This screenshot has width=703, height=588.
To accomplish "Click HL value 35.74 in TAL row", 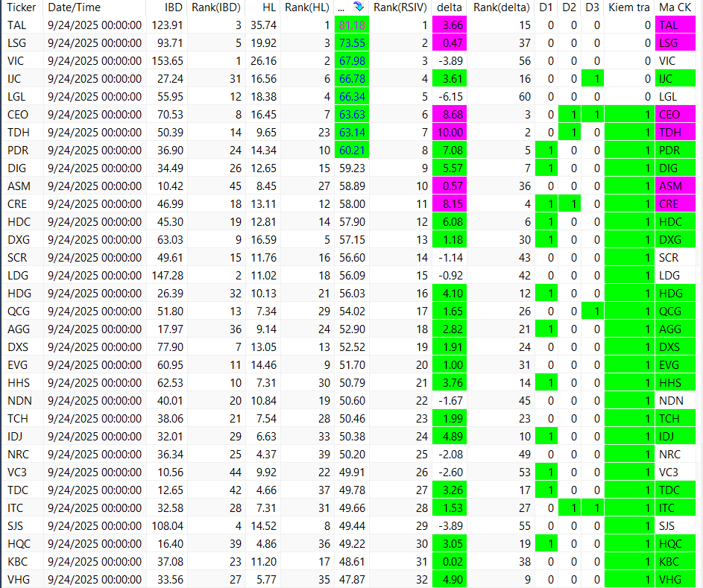I will (x=264, y=25).
